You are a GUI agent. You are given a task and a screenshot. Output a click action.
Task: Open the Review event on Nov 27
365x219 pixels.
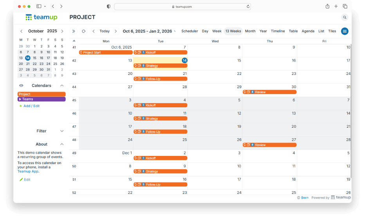(269, 145)
